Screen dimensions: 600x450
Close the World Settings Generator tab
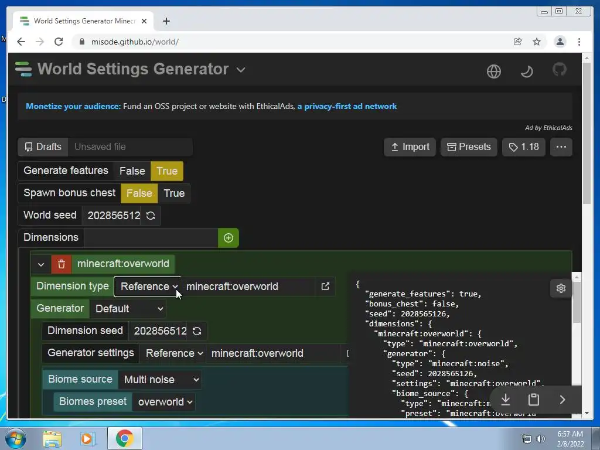144,21
